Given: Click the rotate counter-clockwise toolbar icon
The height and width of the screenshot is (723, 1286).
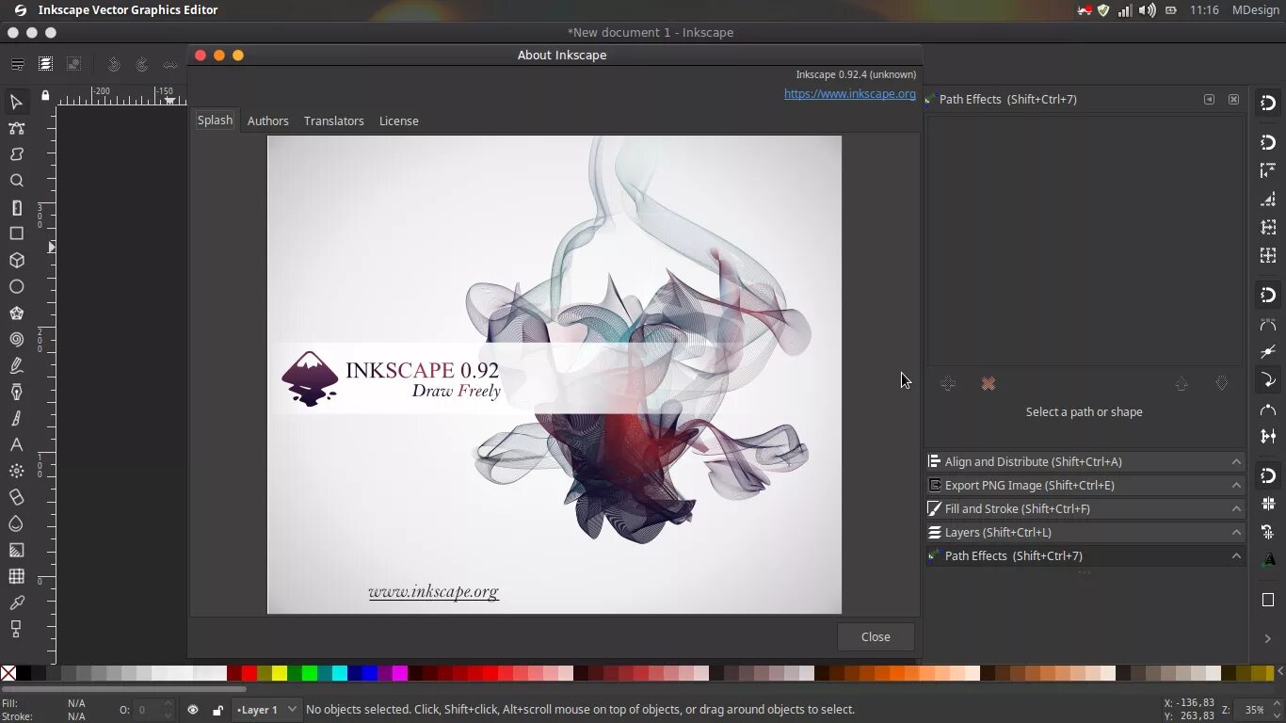Looking at the screenshot, I should [114, 64].
